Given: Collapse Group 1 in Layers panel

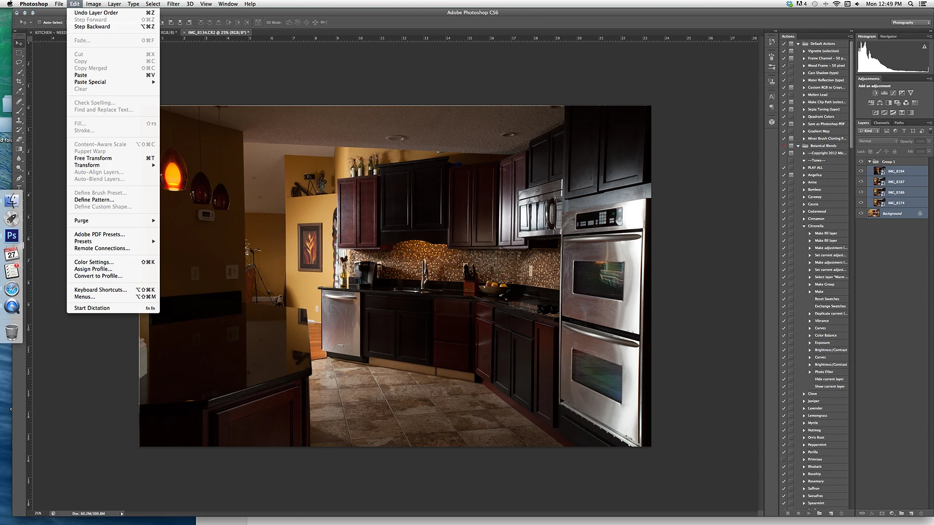Looking at the screenshot, I should click(869, 161).
